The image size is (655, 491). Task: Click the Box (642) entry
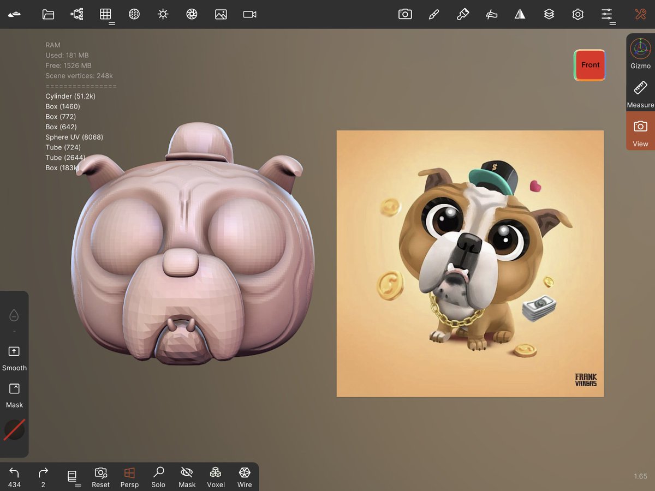pos(61,127)
